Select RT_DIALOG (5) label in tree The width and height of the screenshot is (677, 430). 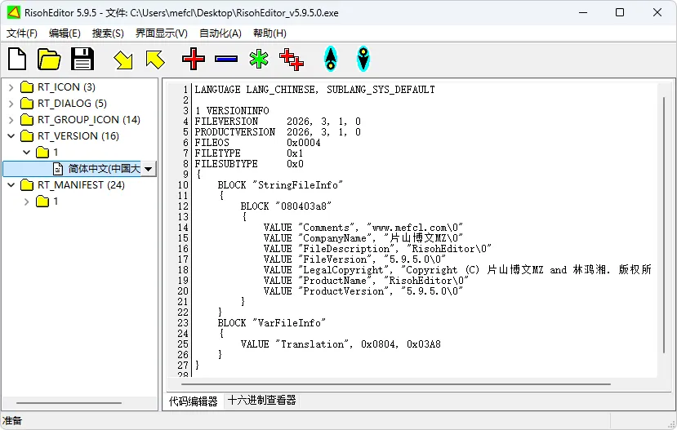[x=72, y=104]
